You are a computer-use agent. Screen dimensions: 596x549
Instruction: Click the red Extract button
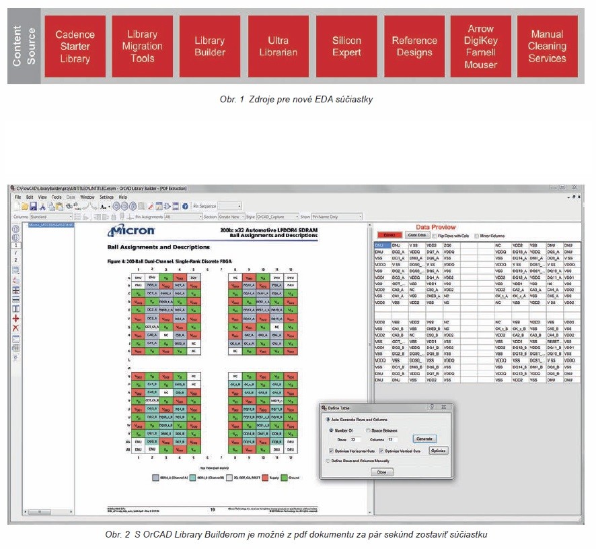point(389,235)
